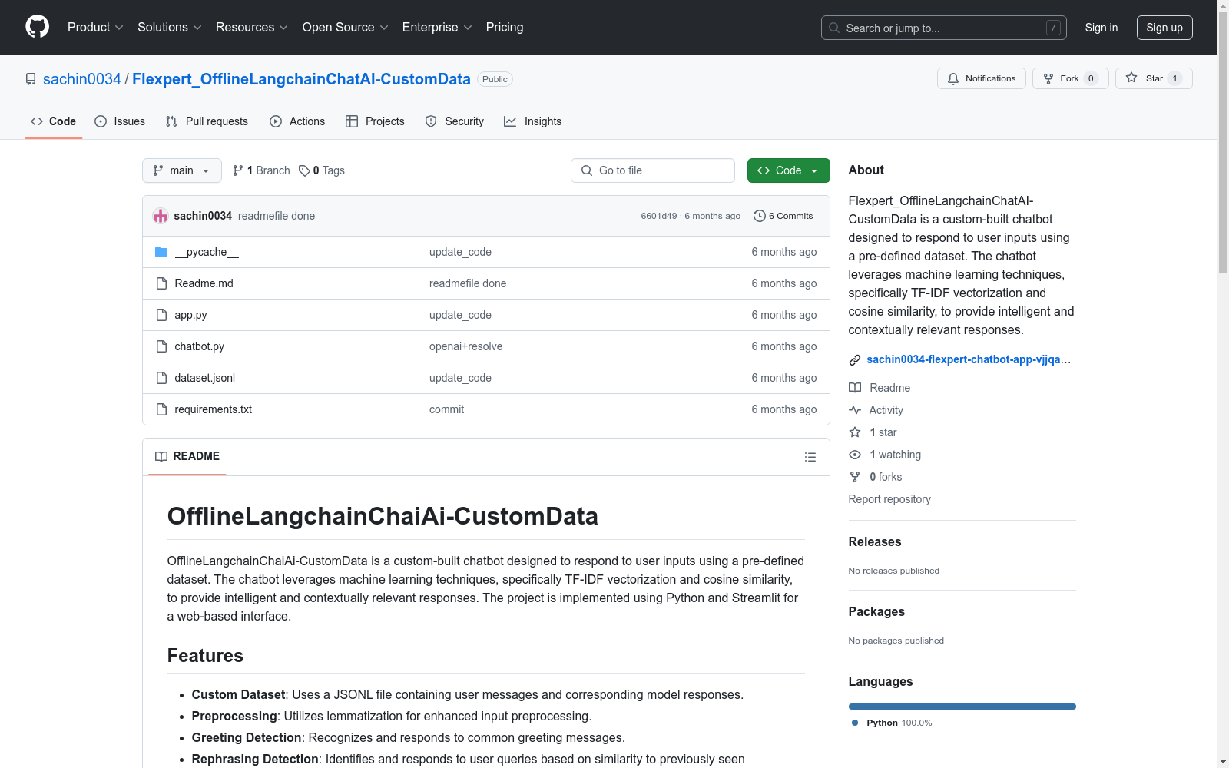This screenshot has width=1229, height=768.
Task: Select the Code tab
Action: coord(54,121)
